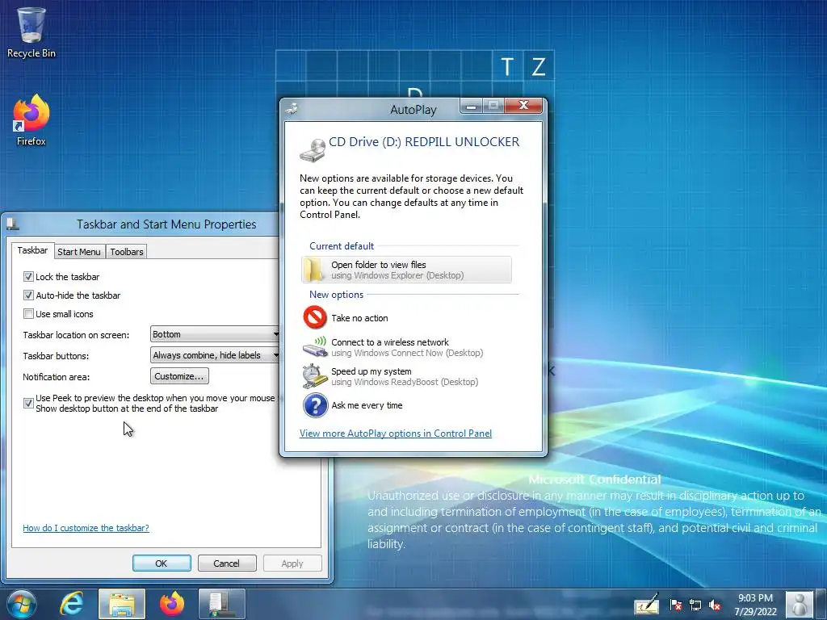Click the greyed Apply button
827x620 pixels.
pos(292,563)
